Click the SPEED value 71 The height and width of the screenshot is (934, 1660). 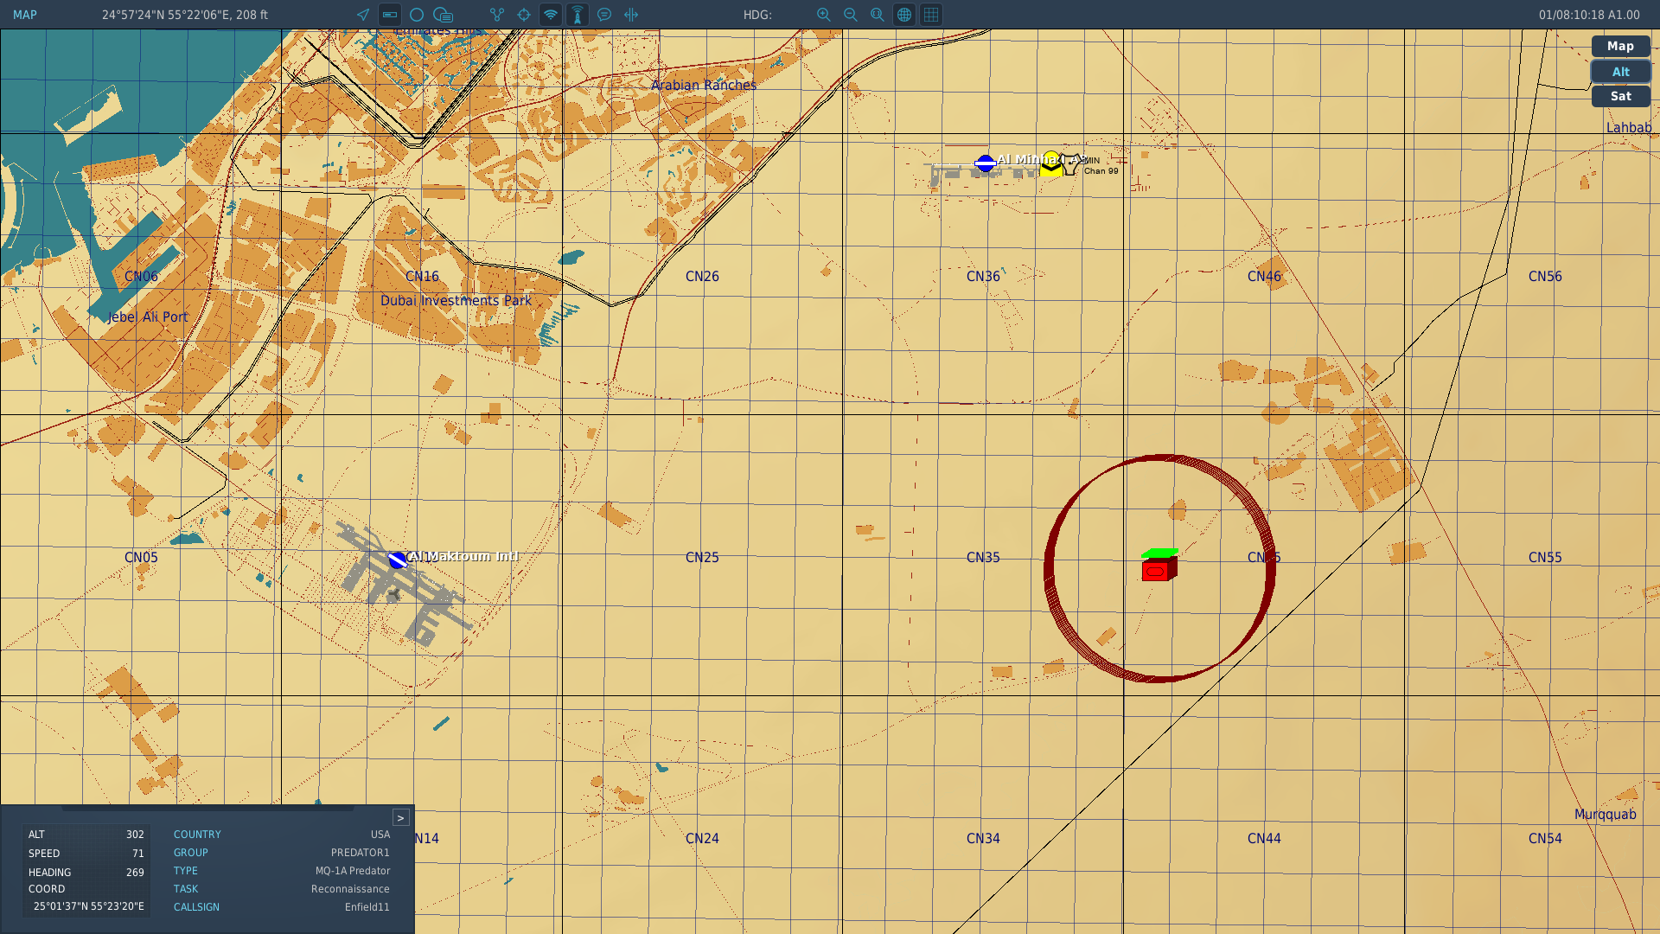coord(138,854)
